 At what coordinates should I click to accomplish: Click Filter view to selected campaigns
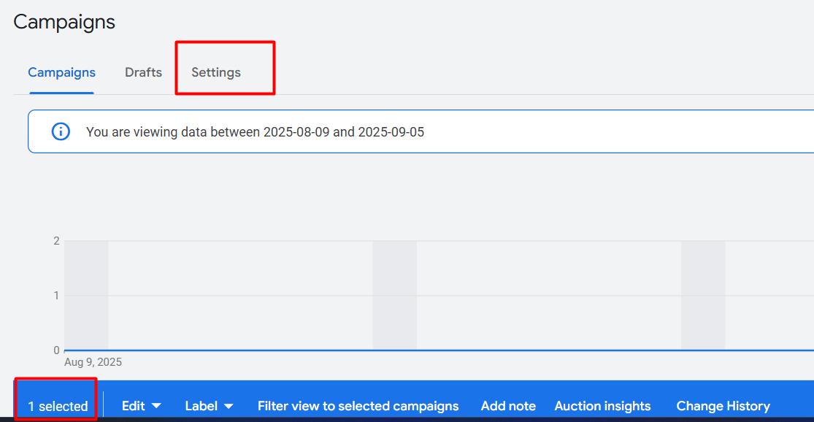pos(358,406)
